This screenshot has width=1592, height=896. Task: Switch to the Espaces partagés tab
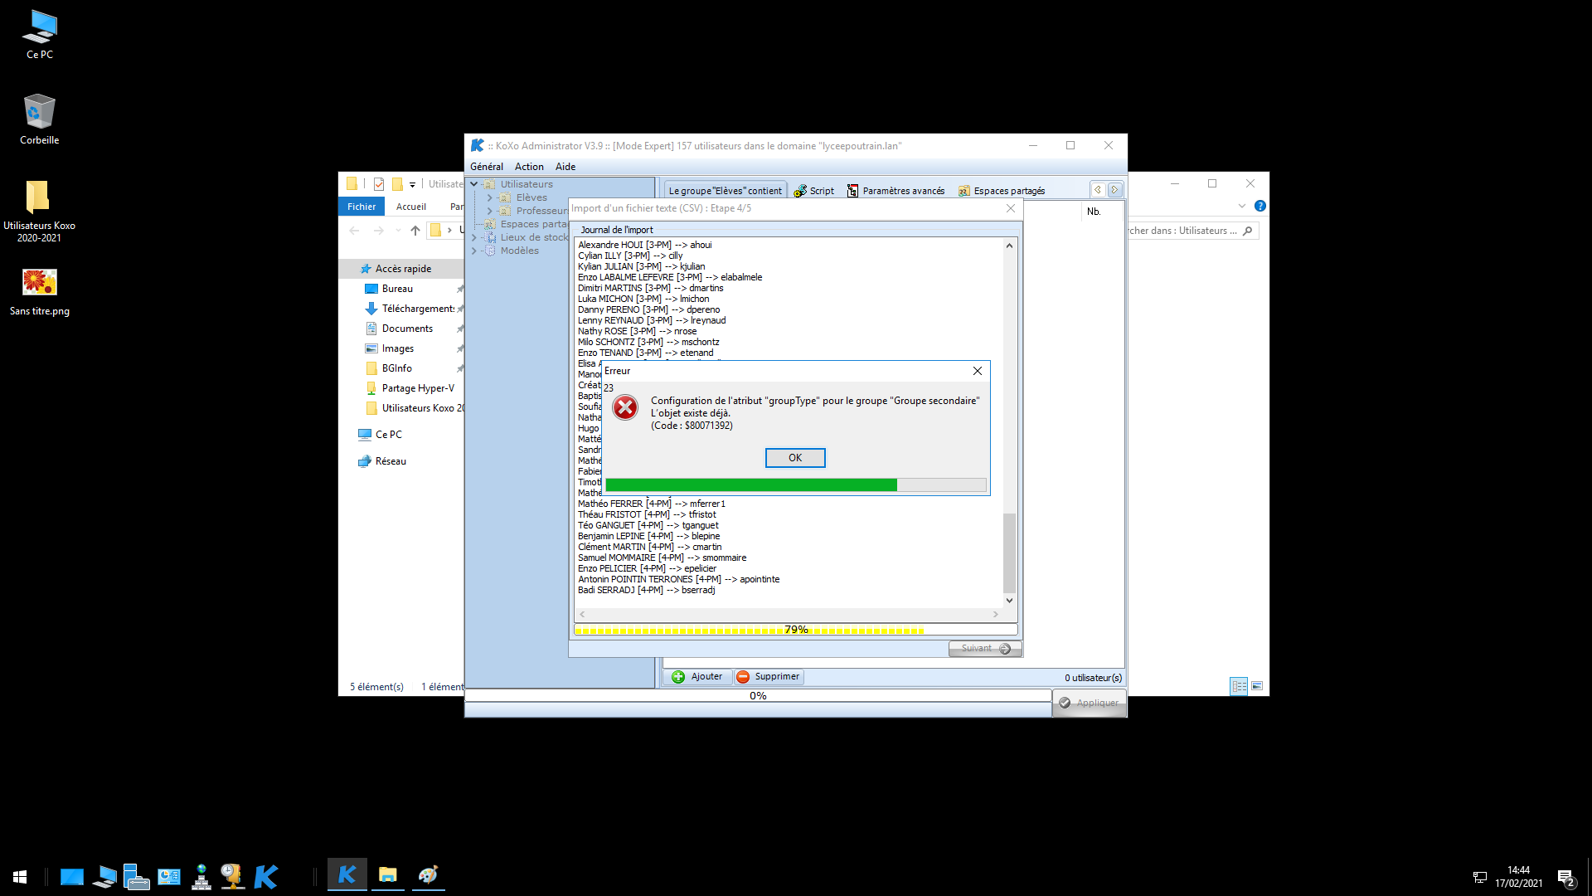[1002, 191]
